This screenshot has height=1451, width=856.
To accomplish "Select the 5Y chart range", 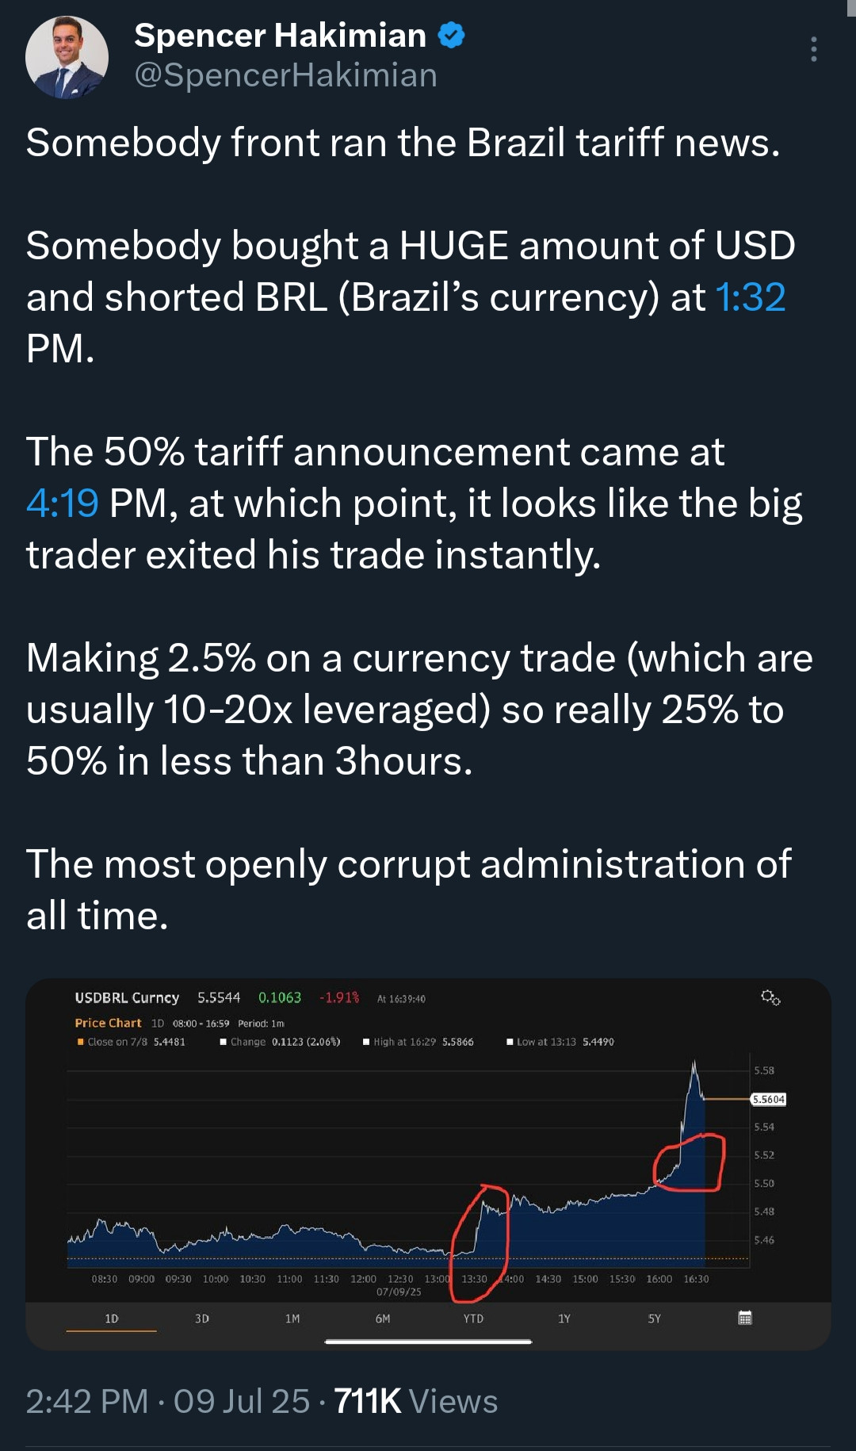I will [x=655, y=1319].
